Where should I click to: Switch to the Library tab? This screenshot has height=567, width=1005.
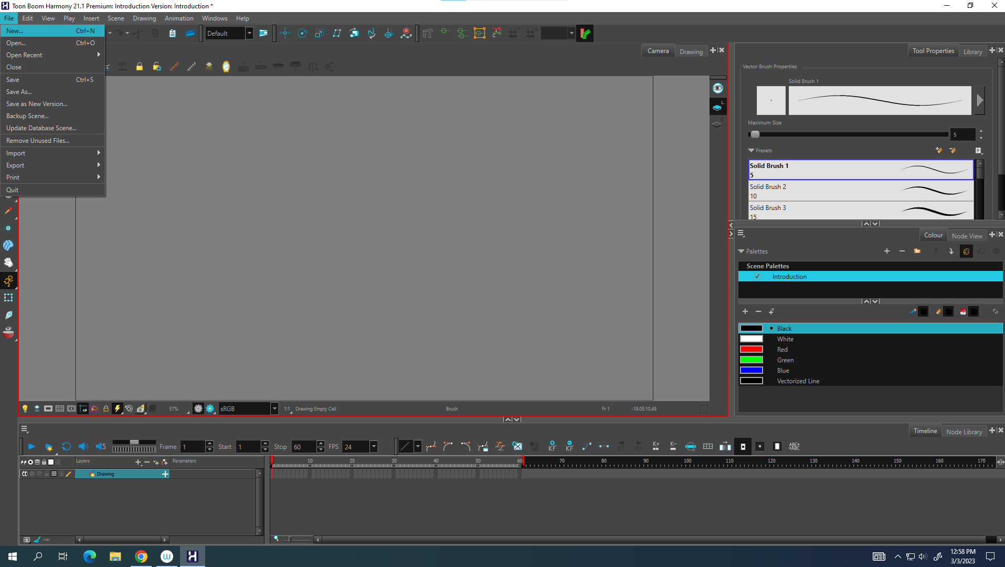coord(972,51)
